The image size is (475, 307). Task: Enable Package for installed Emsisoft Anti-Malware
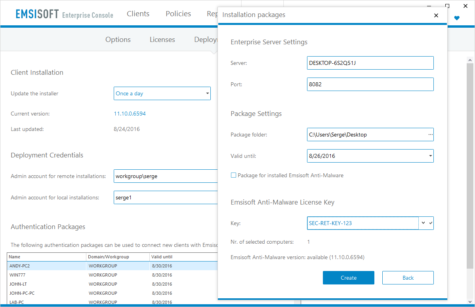click(x=233, y=175)
